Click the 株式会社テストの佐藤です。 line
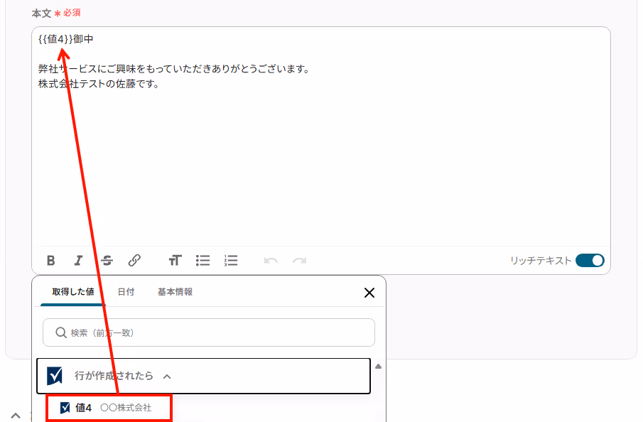Image resolution: width=643 pixels, height=422 pixels. point(99,84)
